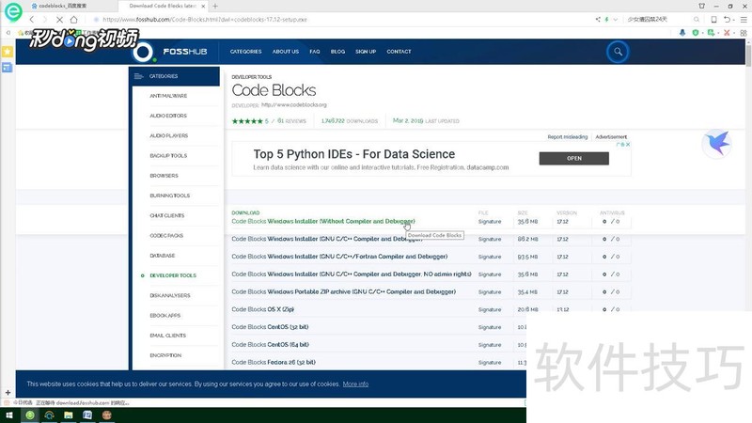Close the ad using its X icon
This screenshot has height=423, width=752.
[627, 145]
